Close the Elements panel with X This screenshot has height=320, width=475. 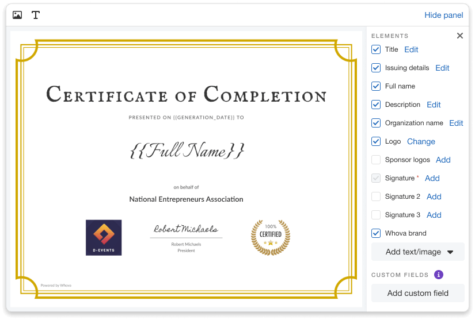[459, 36]
